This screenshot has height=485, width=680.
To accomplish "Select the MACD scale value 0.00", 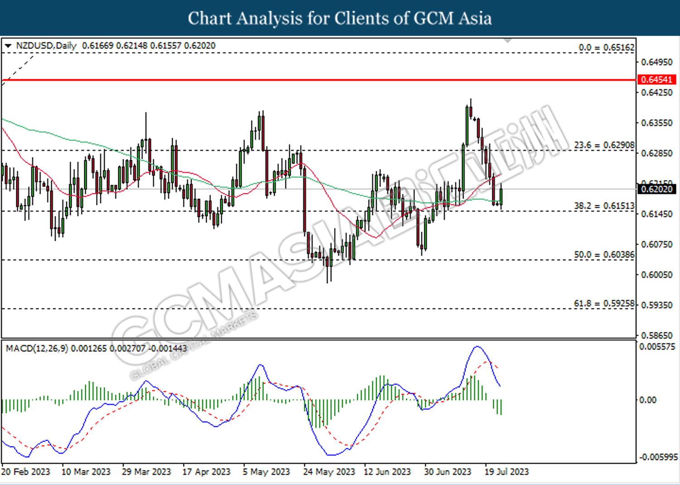I will [647, 400].
